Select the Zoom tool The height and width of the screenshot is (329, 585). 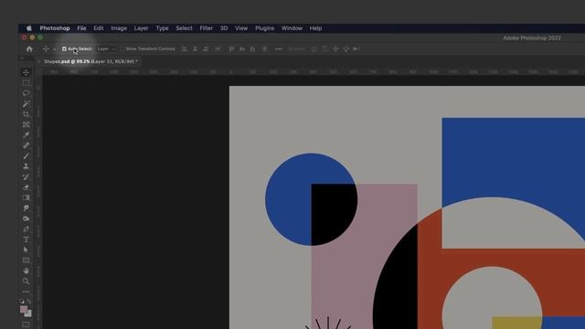26,281
